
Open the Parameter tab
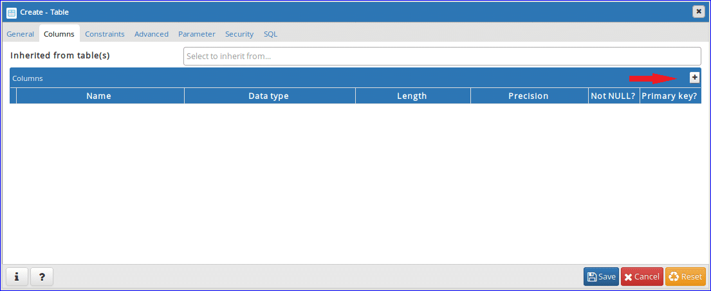197,34
